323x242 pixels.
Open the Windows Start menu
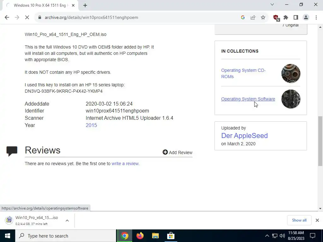(8, 236)
